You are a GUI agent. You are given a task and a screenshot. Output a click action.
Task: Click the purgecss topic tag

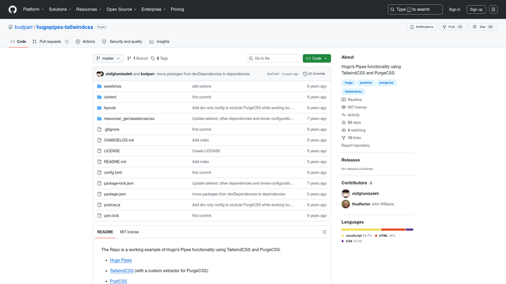(x=386, y=83)
